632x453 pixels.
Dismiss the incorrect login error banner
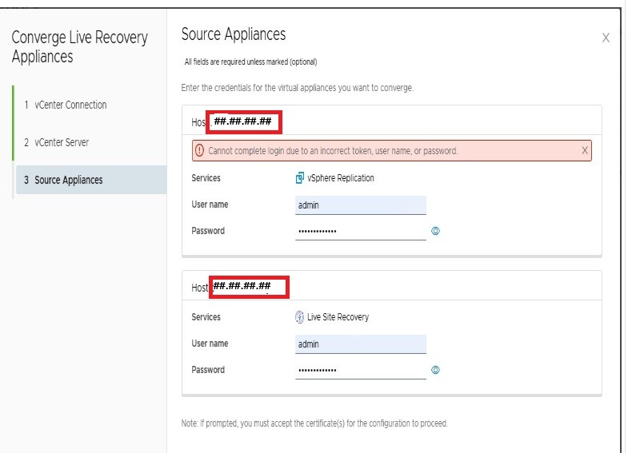click(x=585, y=150)
